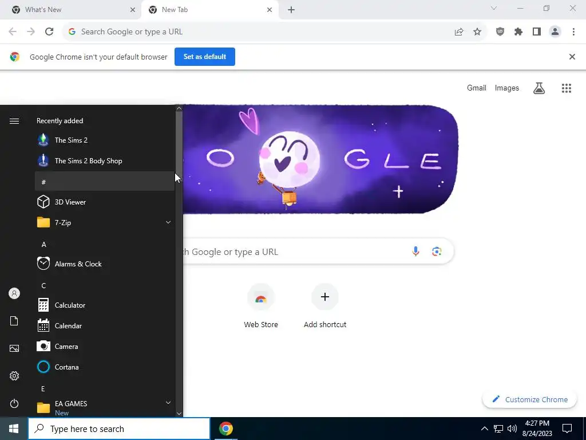586x440 pixels.
Task: Open the Chrome profile avatar
Action: [x=555, y=32]
